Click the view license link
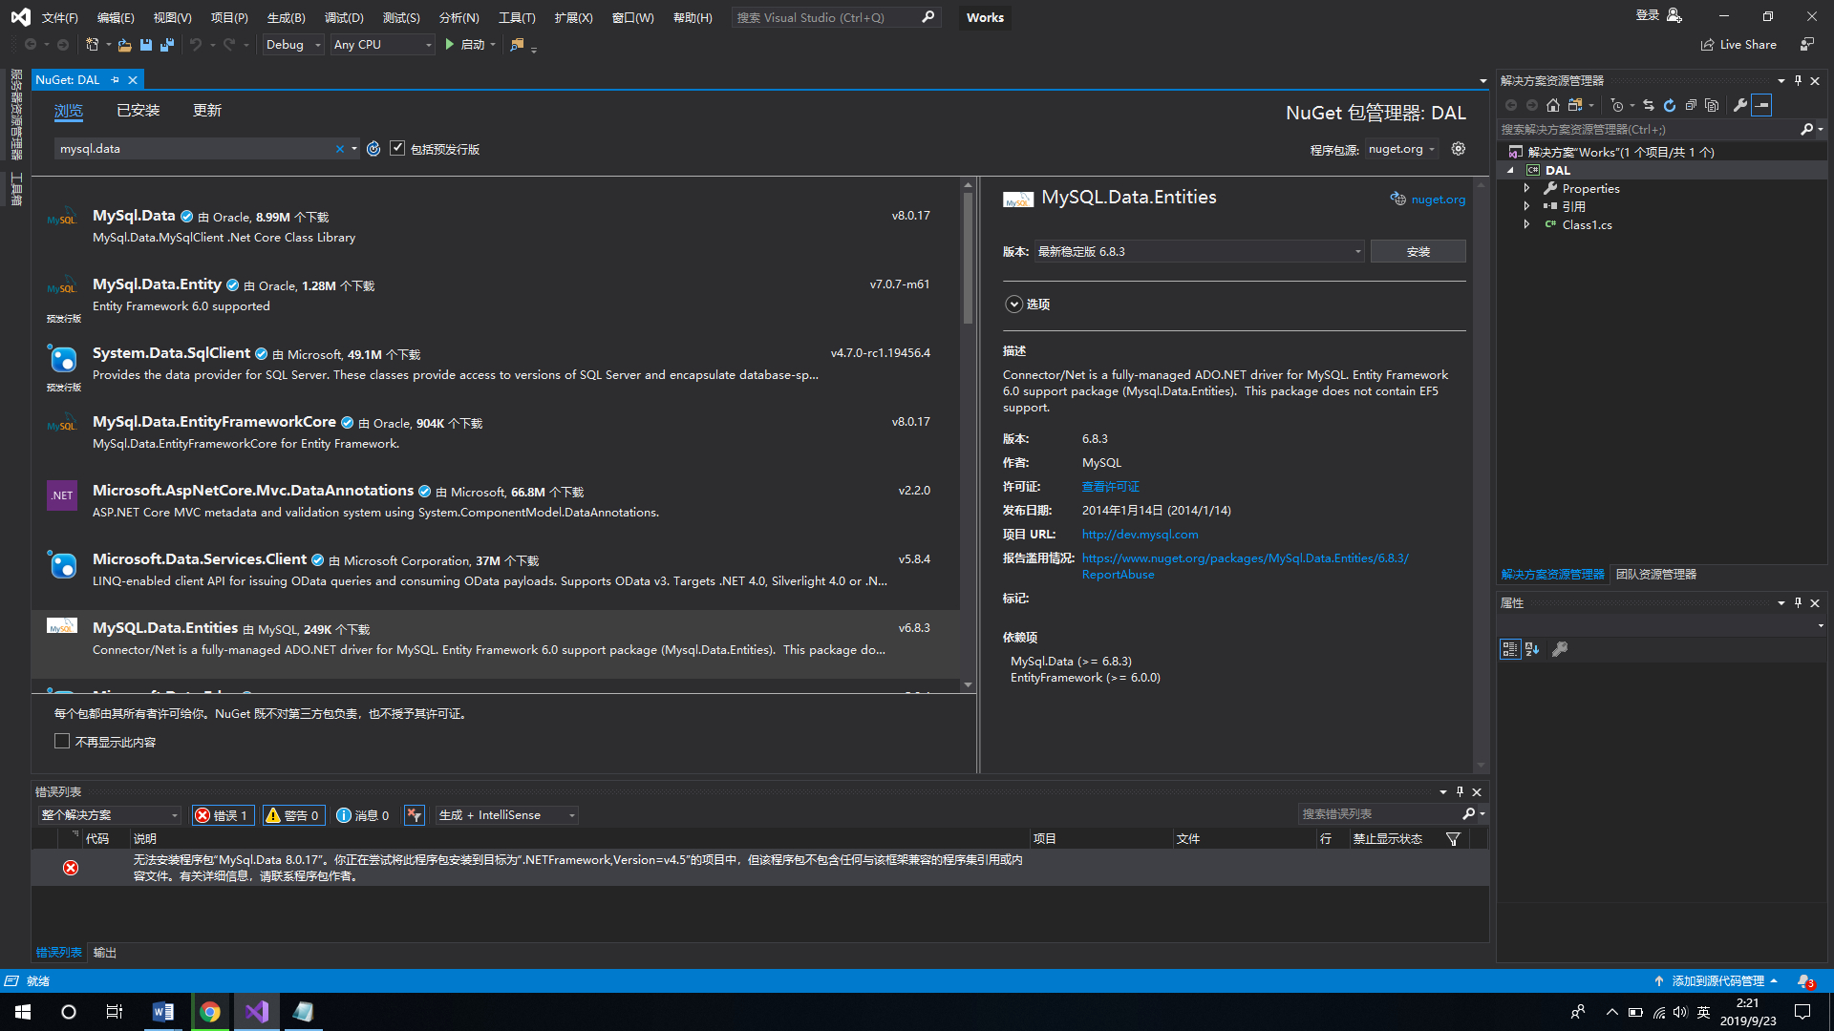Viewport: 1834px width, 1031px height. pyautogui.click(x=1110, y=487)
